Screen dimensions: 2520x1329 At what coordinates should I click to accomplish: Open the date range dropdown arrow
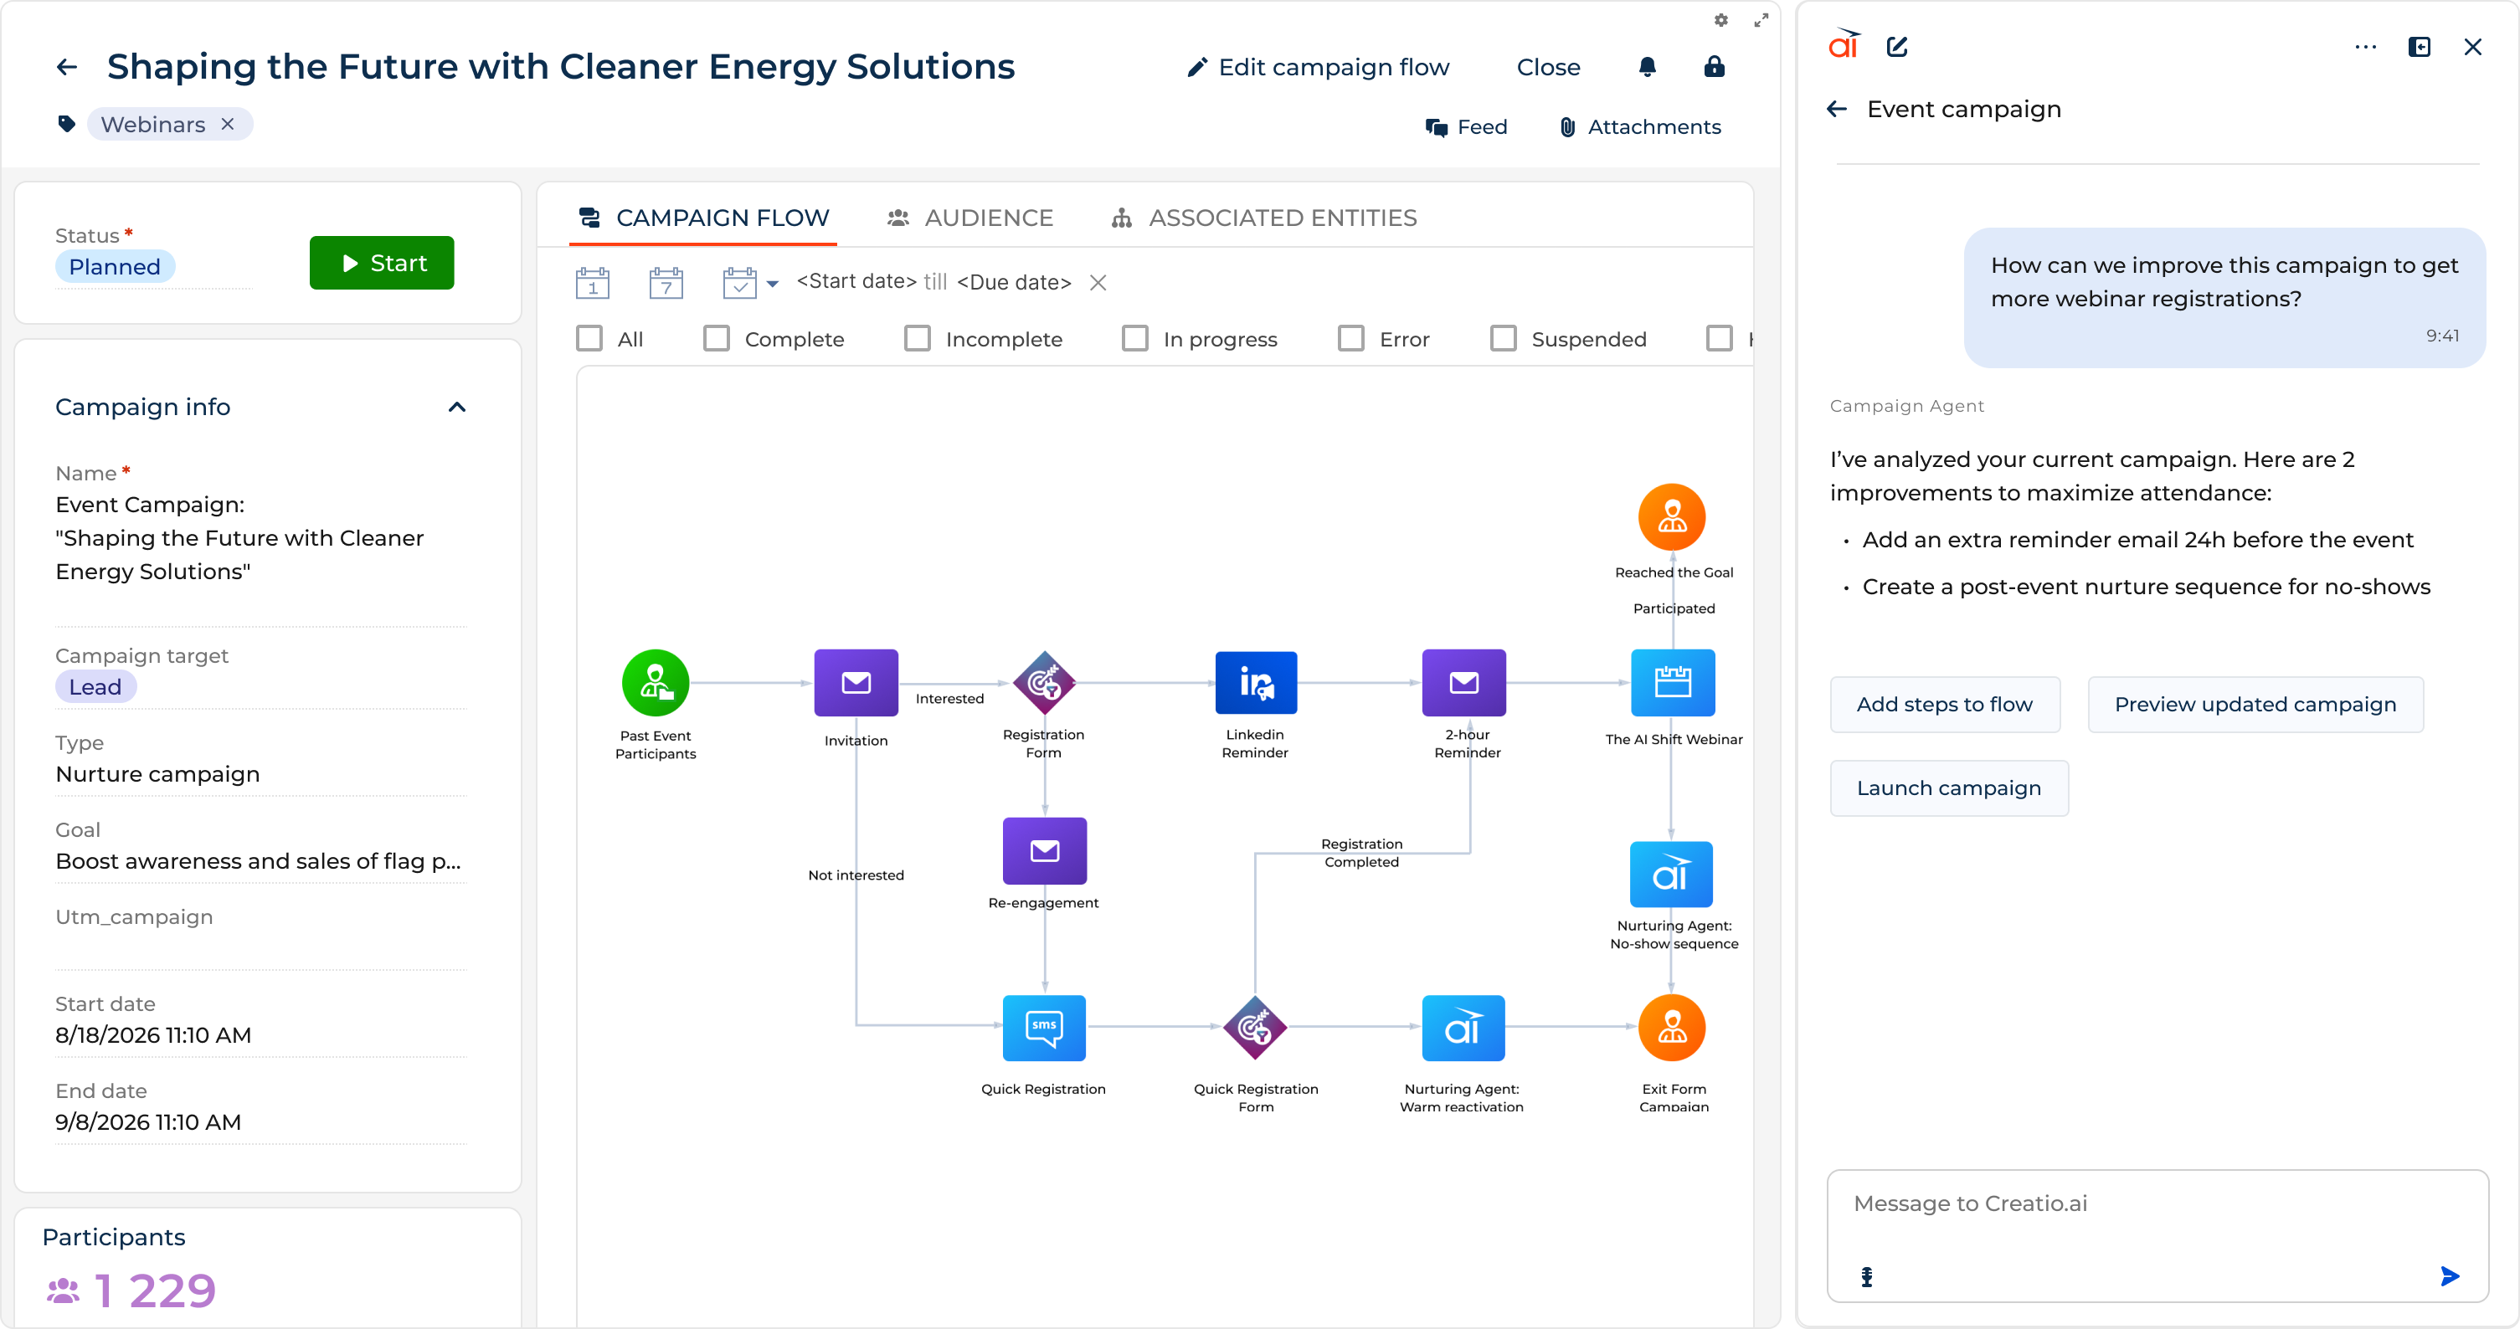click(773, 284)
